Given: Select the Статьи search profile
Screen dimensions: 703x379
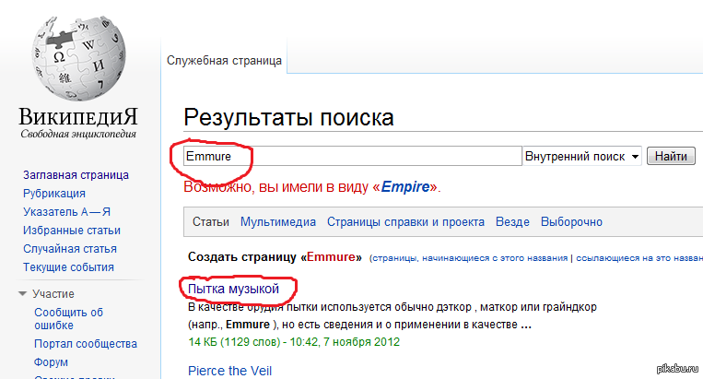Looking at the screenshot, I should pyautogui.click(x=211, y=222).
